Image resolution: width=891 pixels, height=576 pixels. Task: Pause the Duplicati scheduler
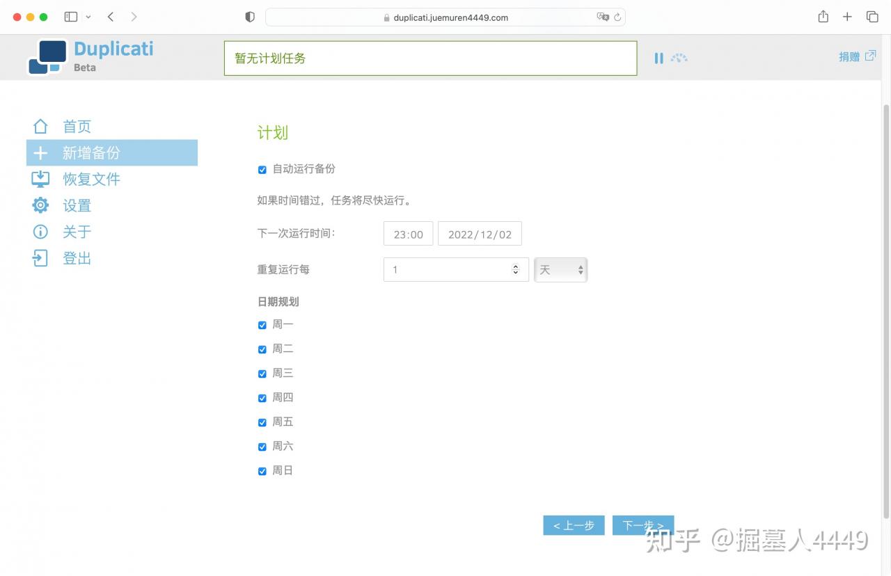pos(659,58)
